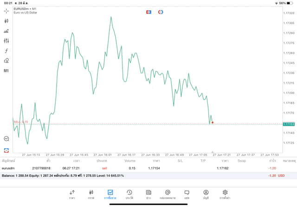Screen dimensions: 297x207
Task: Open the M1 timeframe selector
Action: (x=6, y=71)
